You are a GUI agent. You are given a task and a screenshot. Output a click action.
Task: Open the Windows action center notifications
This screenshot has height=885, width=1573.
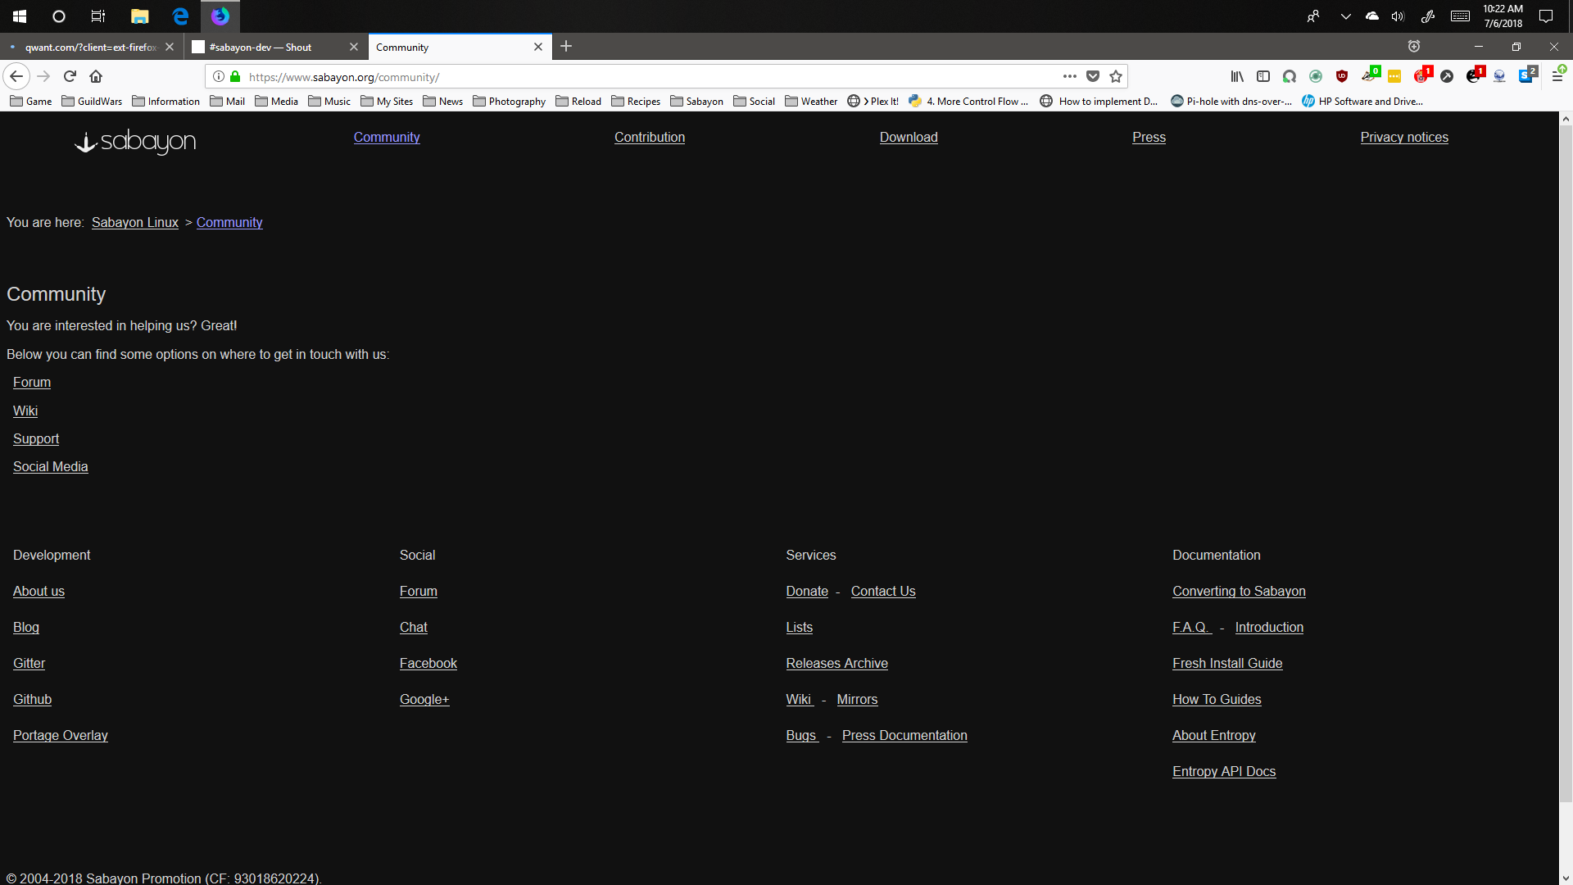click(1546, 16)
